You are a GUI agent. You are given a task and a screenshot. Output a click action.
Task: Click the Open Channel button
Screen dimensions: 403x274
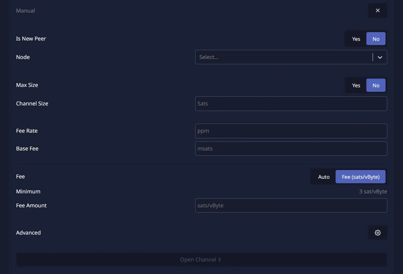tap(201, 260)
